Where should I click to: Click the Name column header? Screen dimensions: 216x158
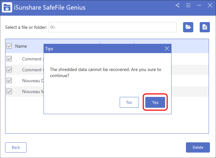[21, 46]
